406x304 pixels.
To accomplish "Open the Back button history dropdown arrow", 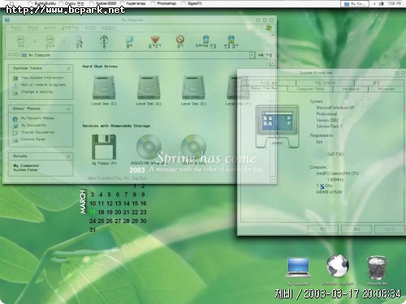I will (35, 41).
